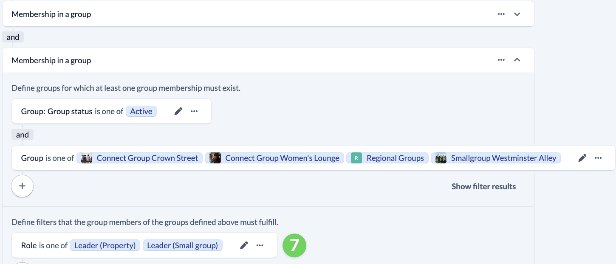Screen dimensions: 616x264
Task: Collapse the second Membership in a group card
Action: point(517,60)
